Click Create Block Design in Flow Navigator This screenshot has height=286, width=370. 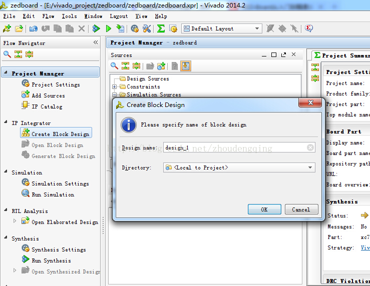pyautogui.click(x=56, y=133)
